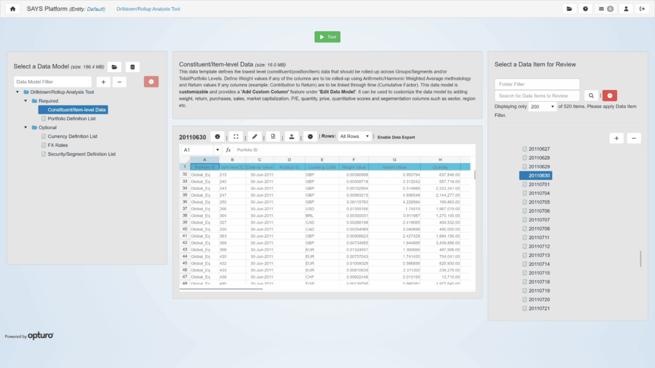The height and width of the screenshot is (368, 655).
Task: Click the logout icon in header
Action: [642, 9]
